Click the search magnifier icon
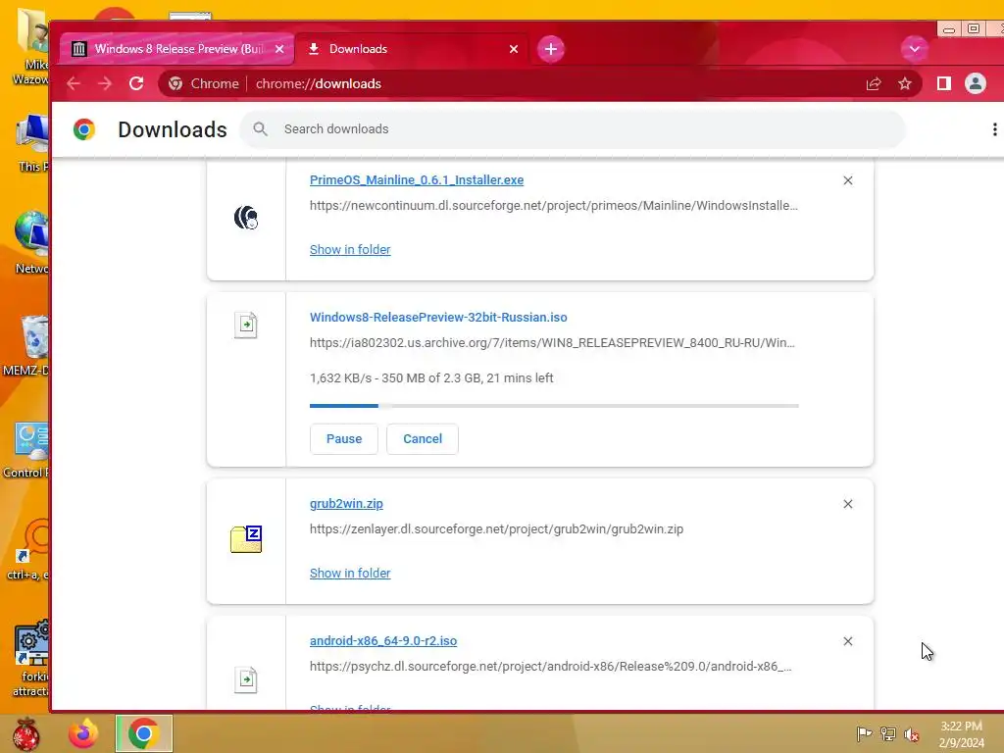The image size is (1004, 753). [260, 129]
